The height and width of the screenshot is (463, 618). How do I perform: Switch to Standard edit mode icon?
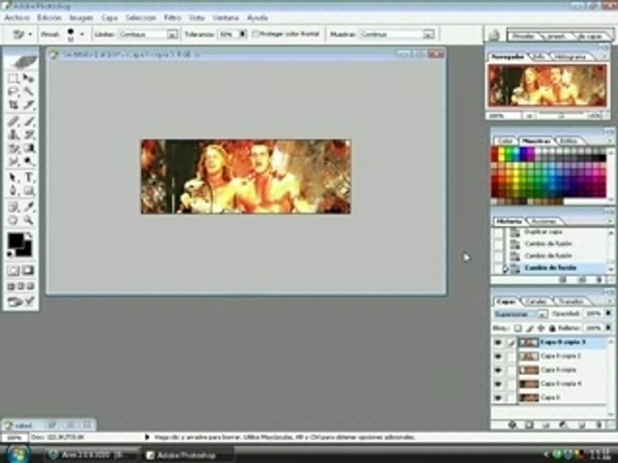click(13, 271)
